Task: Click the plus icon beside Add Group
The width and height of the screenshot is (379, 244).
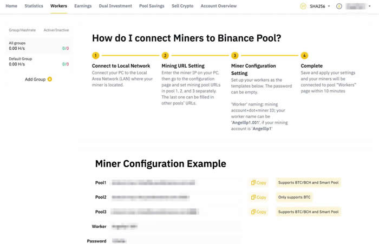Action: pyautogui.click(x=50, y=79)
